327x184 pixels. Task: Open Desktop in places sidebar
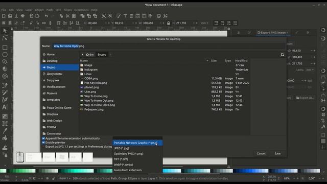tap(60, 61)
